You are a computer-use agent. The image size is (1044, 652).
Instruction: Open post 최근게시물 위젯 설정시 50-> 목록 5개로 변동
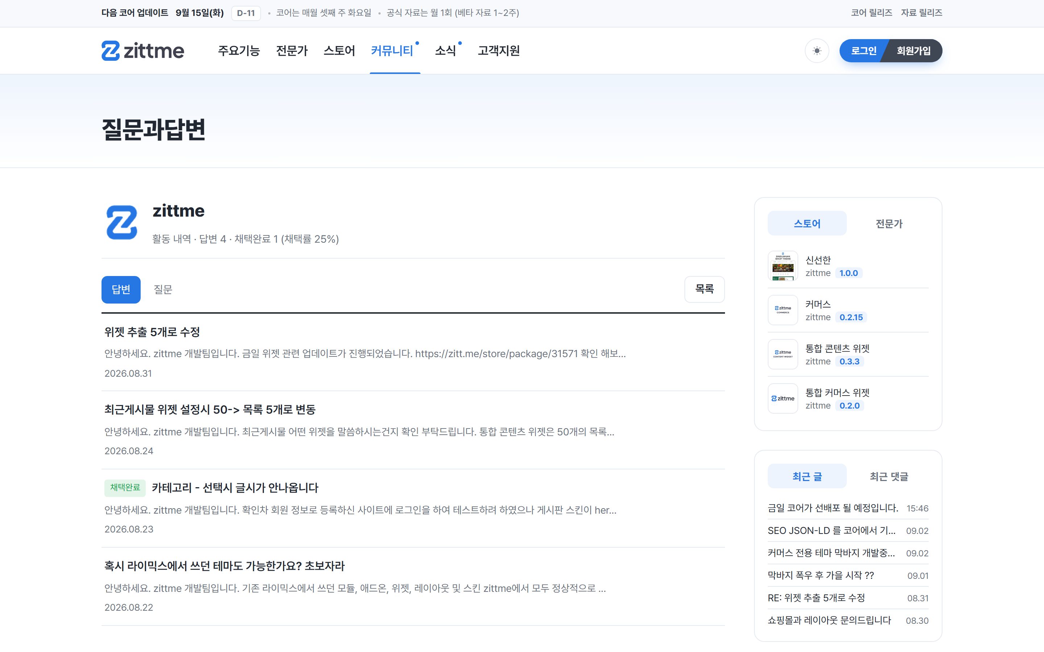pyautogui.click(x=210, y=410)
